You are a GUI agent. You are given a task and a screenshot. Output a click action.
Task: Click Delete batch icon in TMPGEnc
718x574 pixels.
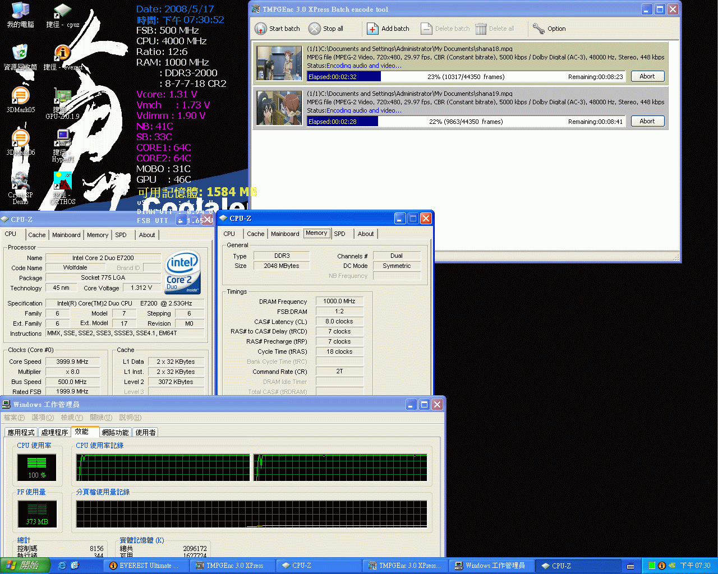[426, 29]
